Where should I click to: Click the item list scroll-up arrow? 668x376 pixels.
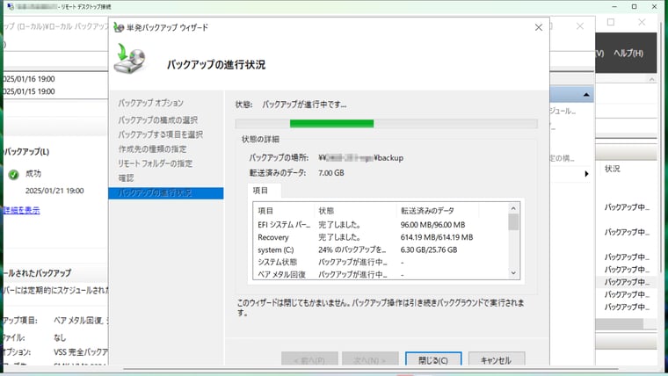pyautogui.click(x=513, y=208)
